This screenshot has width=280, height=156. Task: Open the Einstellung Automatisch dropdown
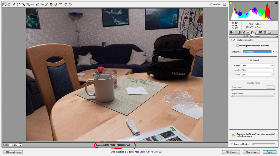(x=259, y=52)
